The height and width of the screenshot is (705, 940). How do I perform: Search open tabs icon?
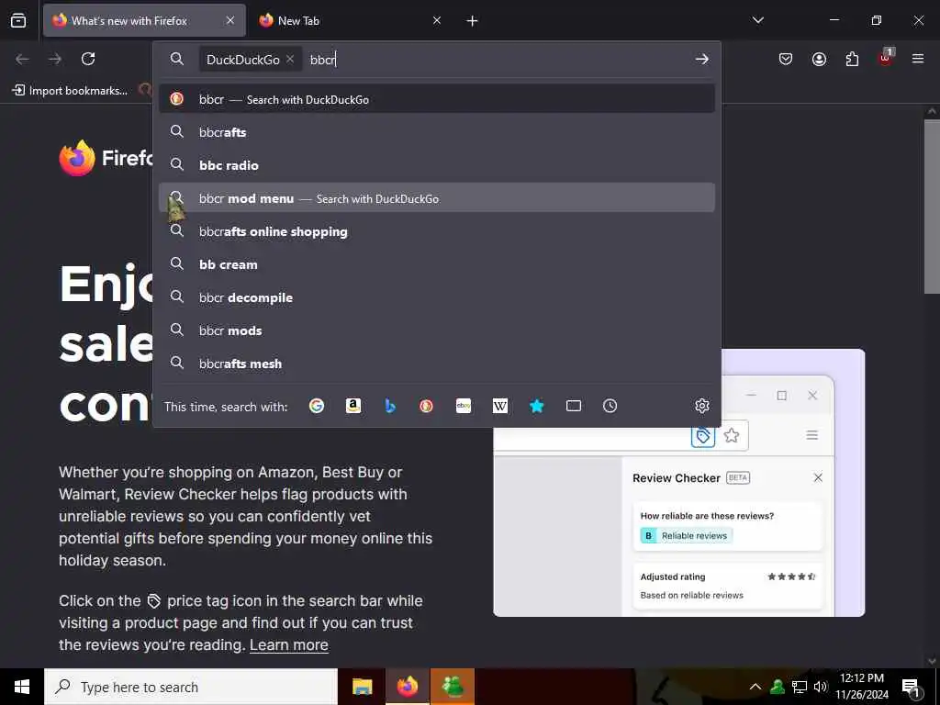(x=574, y=406)
